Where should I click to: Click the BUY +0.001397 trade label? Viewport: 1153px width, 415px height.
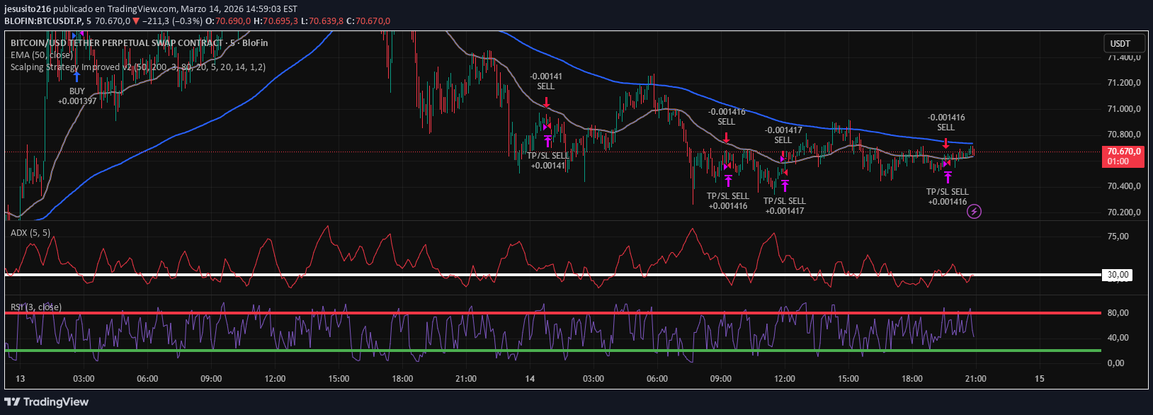77,96
